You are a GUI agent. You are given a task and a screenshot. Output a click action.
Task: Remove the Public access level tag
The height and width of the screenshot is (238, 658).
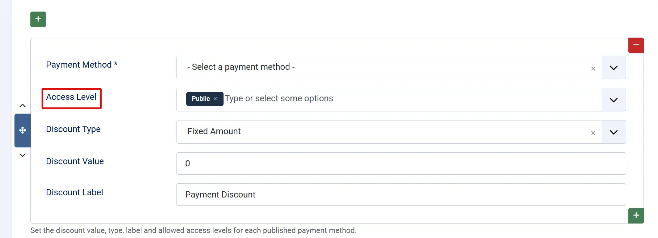215,99
